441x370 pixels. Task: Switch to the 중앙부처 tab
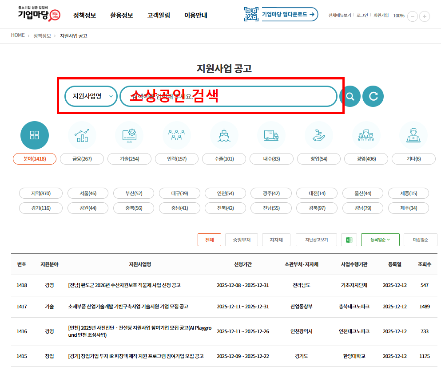point(241,239)
